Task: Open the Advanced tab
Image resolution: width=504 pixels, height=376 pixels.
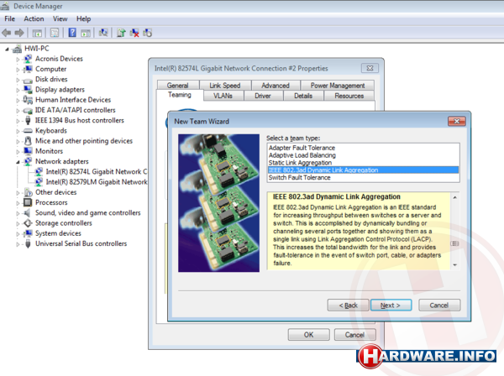Action: 276,86
